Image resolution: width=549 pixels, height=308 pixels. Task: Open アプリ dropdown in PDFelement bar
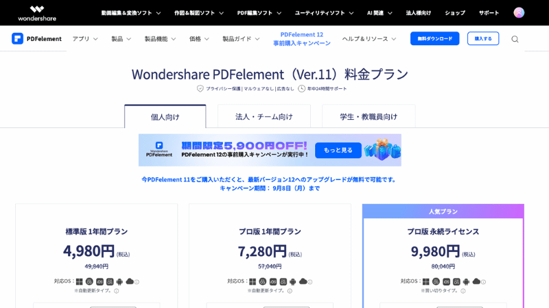85,39
